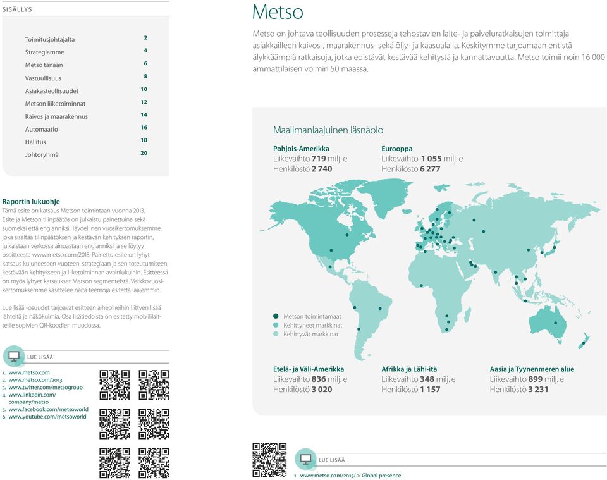Click the monitor icon near Global presence link
The width and height of the screenshot is (607, 480).
(305, 459)
